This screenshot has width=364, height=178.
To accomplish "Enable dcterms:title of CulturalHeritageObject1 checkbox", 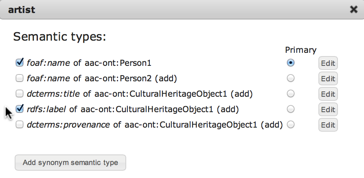I will [19, 93].
